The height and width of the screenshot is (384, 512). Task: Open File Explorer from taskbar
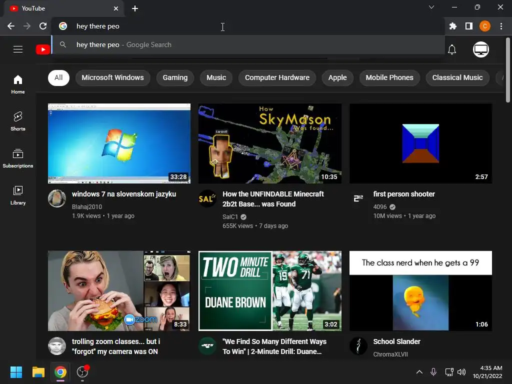(38, 372)
